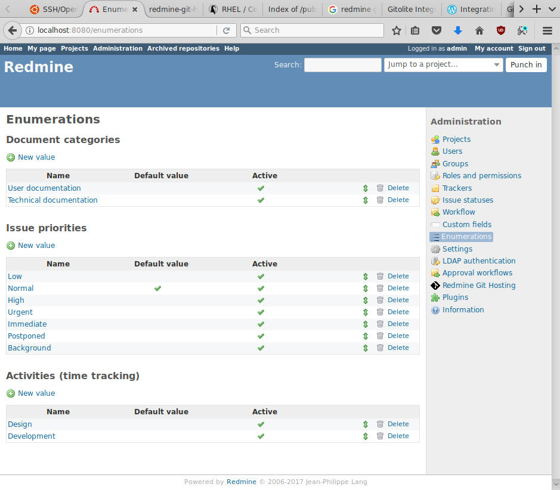This screenshot has width=560, height=490.
Task: Reload the page with the refresh icon
Action: click(x=226, y=30)
